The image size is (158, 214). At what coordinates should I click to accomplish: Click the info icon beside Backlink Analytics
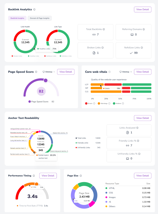tap(34, 9)
